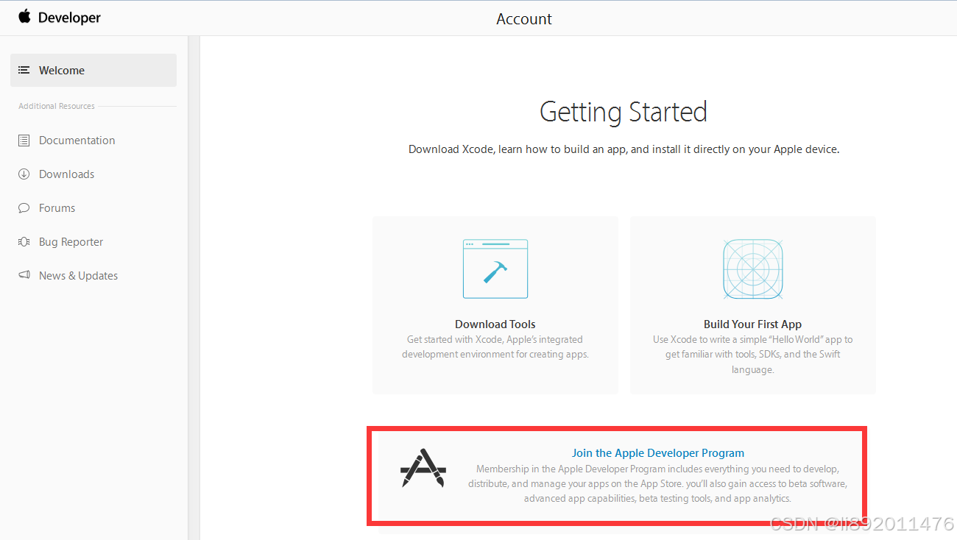Click the News & Updates megaphone icon
Screen dimensions: 957x540
[x=24, y=276]
